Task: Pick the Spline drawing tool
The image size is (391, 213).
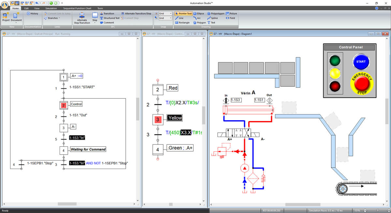Action: [212, 18]
